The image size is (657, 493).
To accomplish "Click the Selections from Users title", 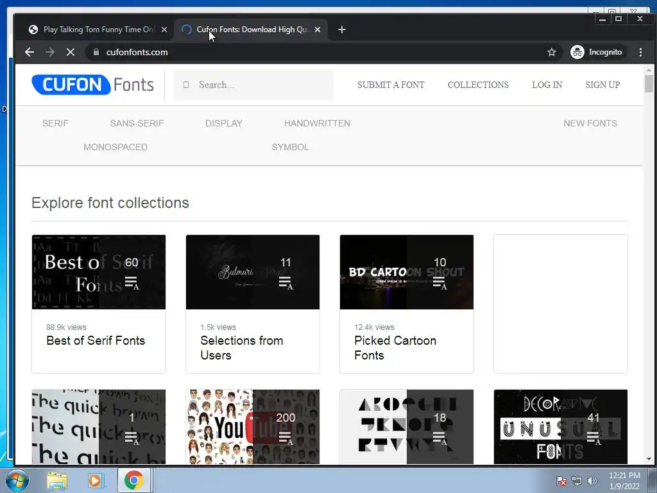I will pos(242,347).
